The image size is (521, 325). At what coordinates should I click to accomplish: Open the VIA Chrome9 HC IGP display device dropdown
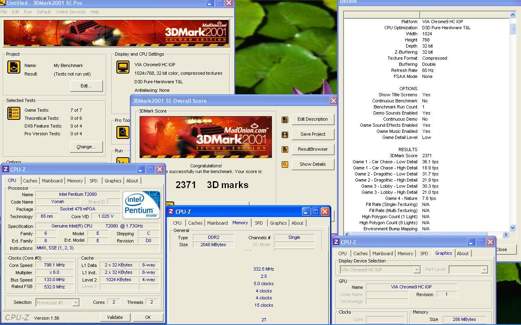pos(416,270)
